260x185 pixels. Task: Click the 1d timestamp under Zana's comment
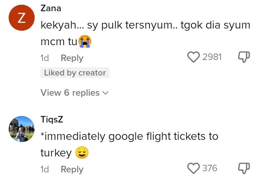click(x=45, y=58)
